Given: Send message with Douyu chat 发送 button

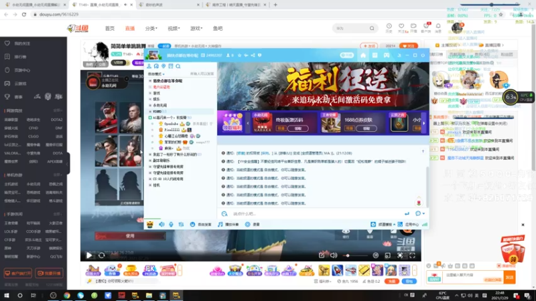Looking at the screenshot, I should pos(510,277).
